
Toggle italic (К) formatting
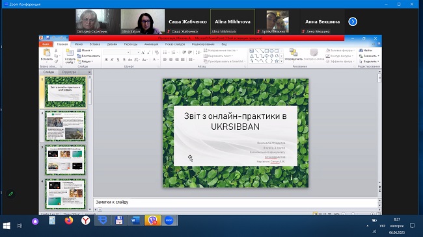tap(112, 60)
